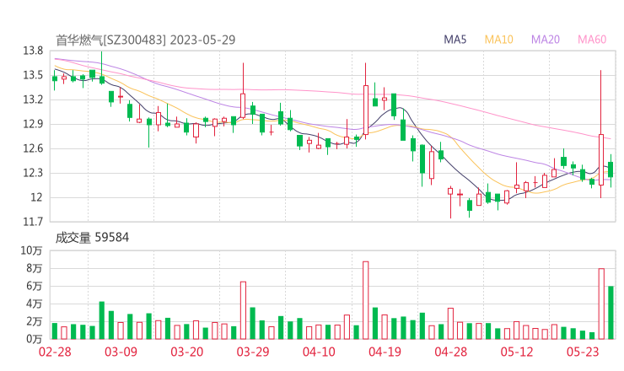Image resolution: width=624 pixels, height=371 pixels.
Task: Click the 05-12 date label
Action: (517, 352)
